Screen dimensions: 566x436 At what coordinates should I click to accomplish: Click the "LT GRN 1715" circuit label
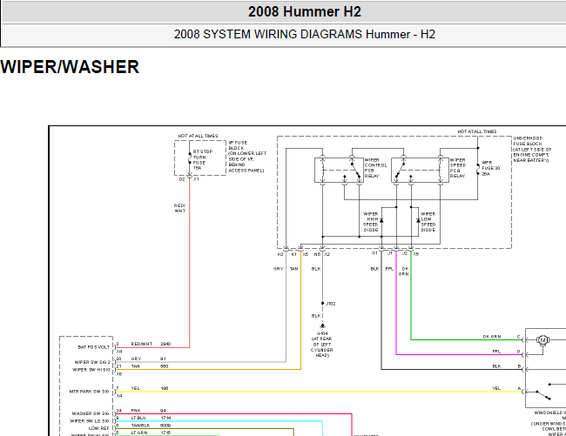151,433
